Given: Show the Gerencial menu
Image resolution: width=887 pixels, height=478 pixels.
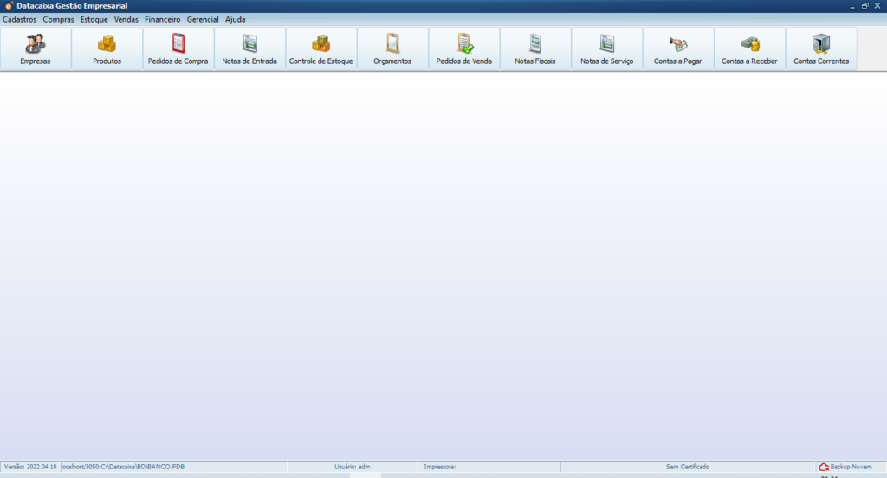Looking at the screenshot, I should (203, 19).
